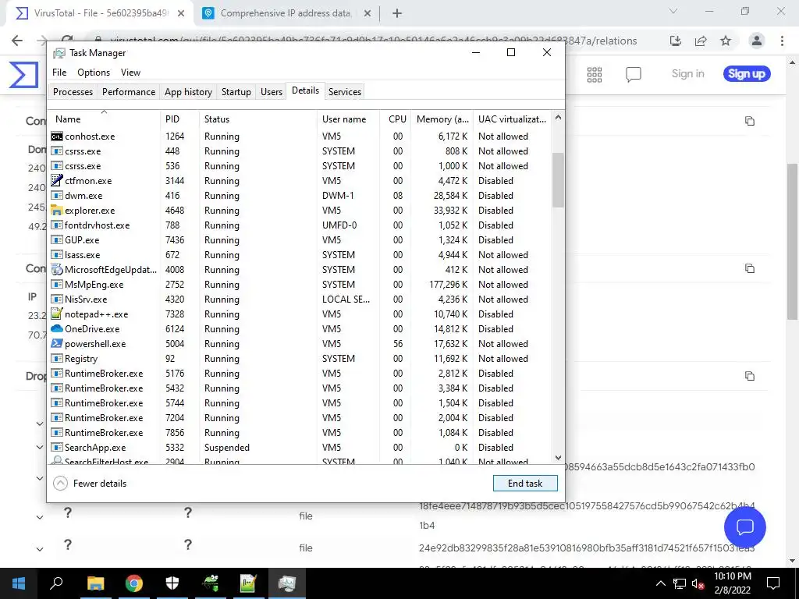Sort by the Memory column header
This screenshot has height=599, width=799.
pos(442,119)
